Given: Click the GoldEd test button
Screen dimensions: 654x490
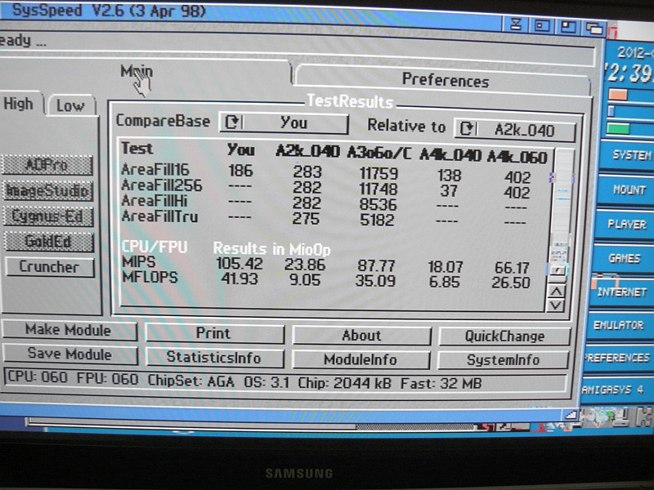Looking at the screenshot, I should click(48, 242).
